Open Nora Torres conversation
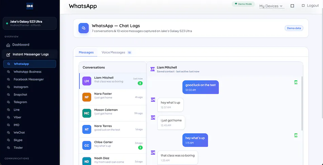The height and width of the screenshot is (165, 323). pos(113,129)
